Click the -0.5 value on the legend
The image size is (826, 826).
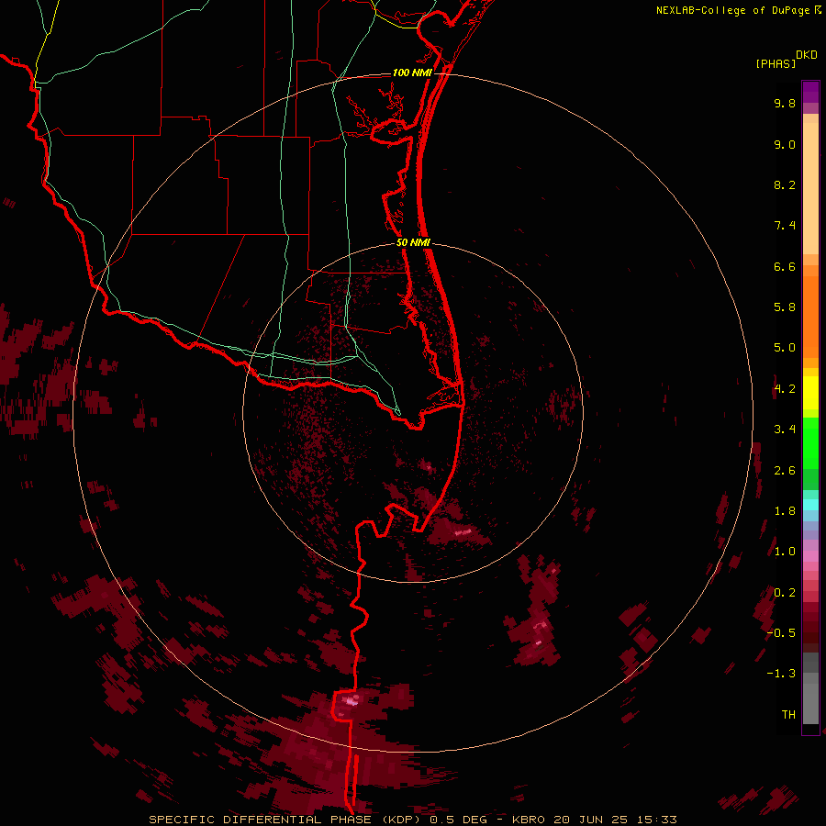(781, 633)
